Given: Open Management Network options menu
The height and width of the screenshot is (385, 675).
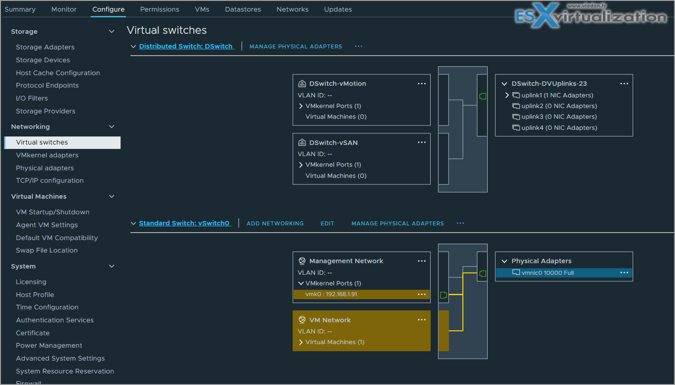Looking at the screenshot, I should click(x=422, y=261).
